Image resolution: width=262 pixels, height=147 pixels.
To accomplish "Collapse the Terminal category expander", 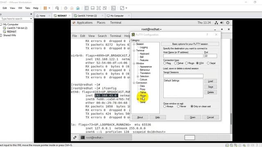I will [x=134, y=51].
